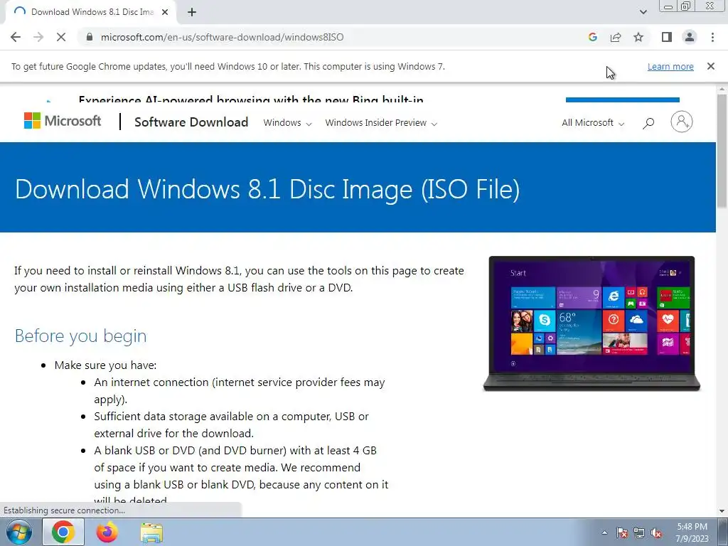Click the "Before you begin" heading
Viewport: 728px width, 546px height.
pyautogui.click(x=81, y=336)
